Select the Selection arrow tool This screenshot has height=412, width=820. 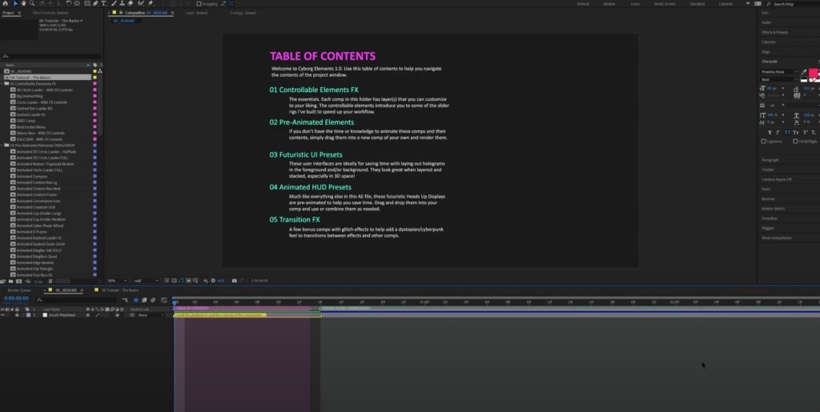[x=15, y=4]
